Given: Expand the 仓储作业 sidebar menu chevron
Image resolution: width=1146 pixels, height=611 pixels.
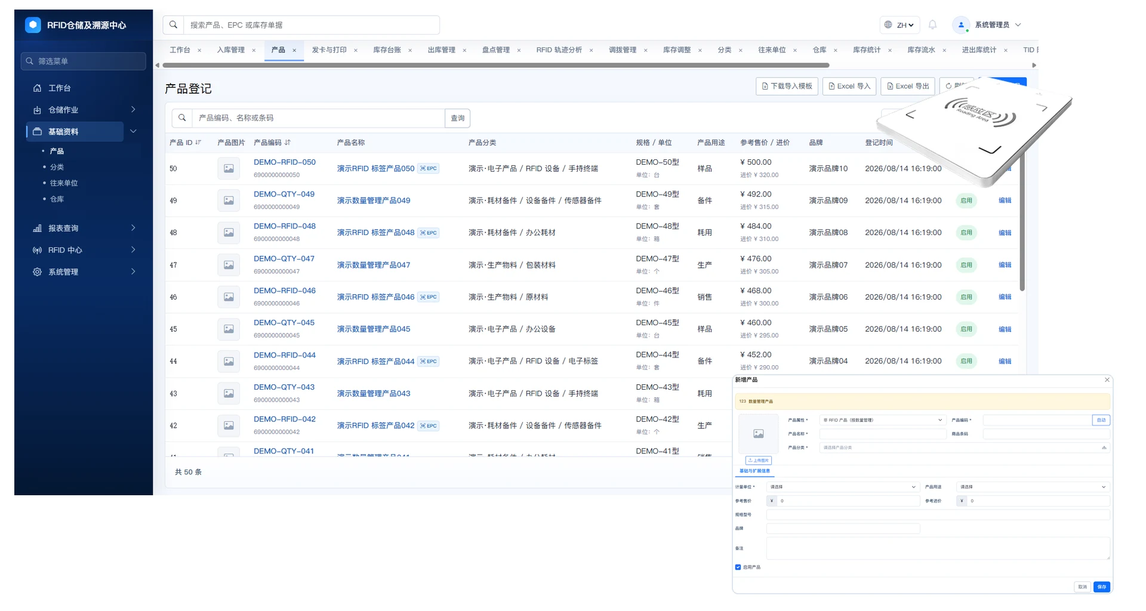Looking at the screenshot, I should coord(133,109).
